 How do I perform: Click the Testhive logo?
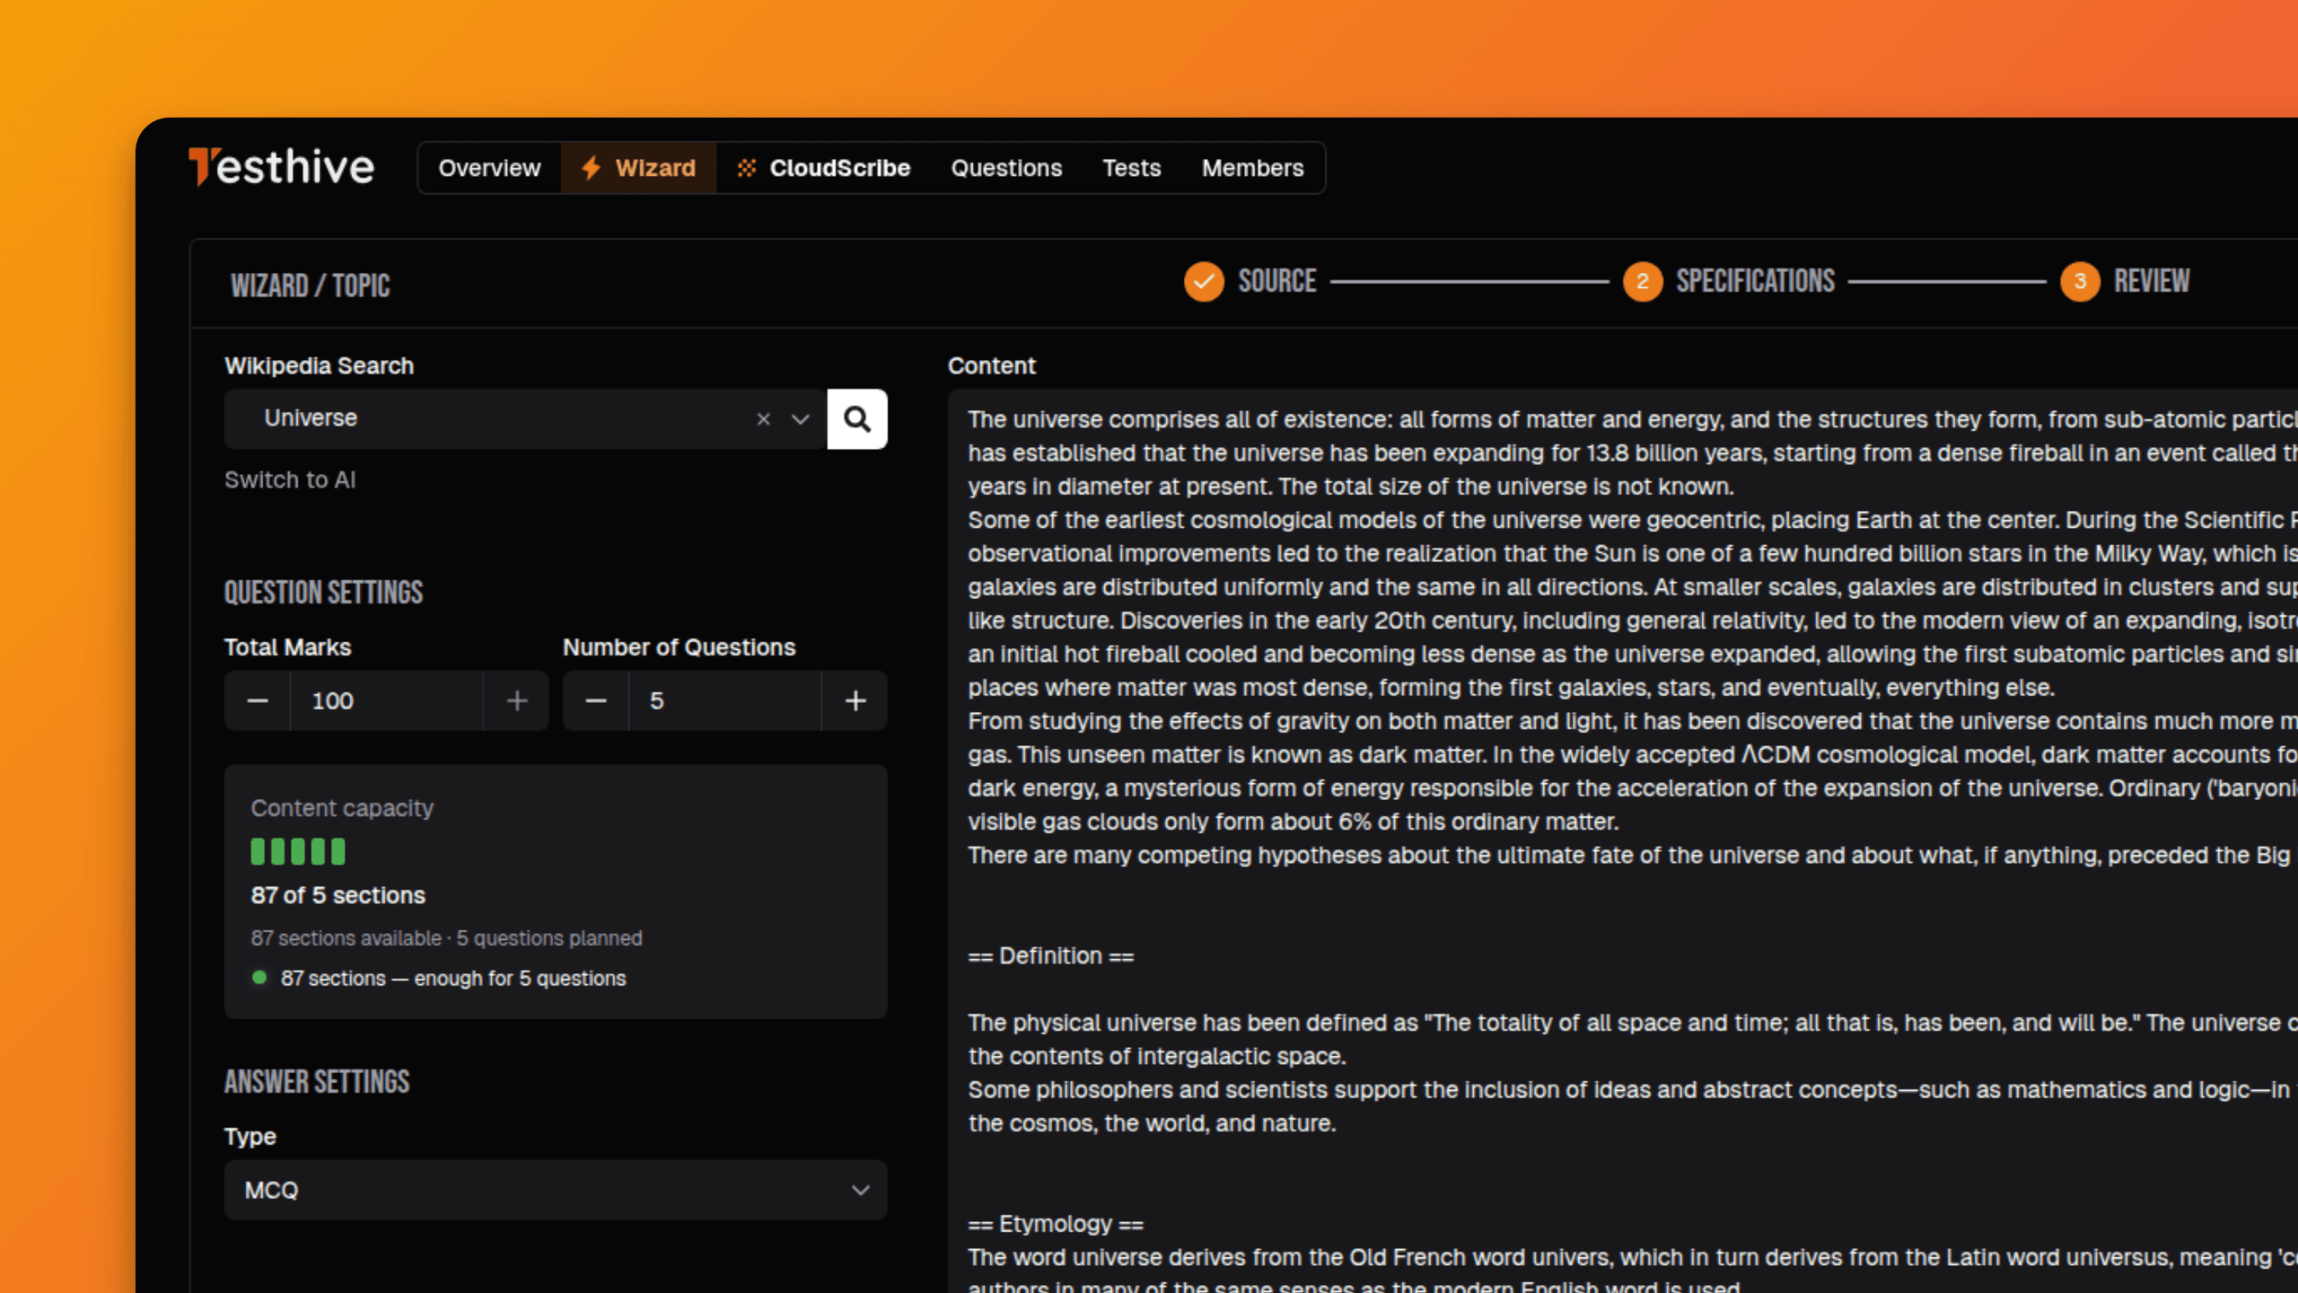(x=281, y=167)
